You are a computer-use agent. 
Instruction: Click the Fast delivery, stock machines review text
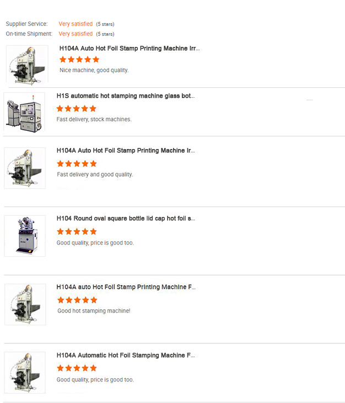[x=94, y=119]
